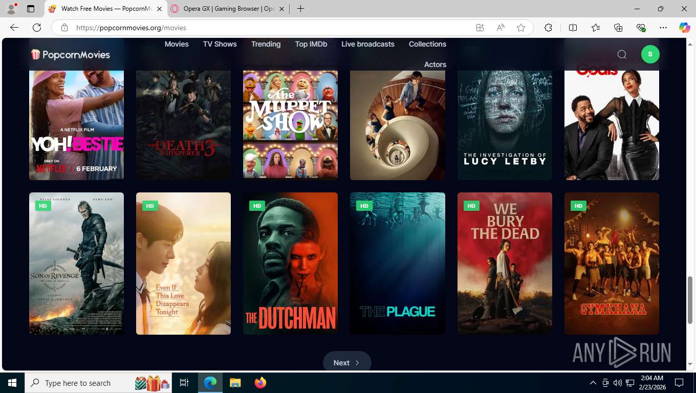Open The Dutchman poster
The width and height of the screenshot is (696, 393).
click(290, 264)
